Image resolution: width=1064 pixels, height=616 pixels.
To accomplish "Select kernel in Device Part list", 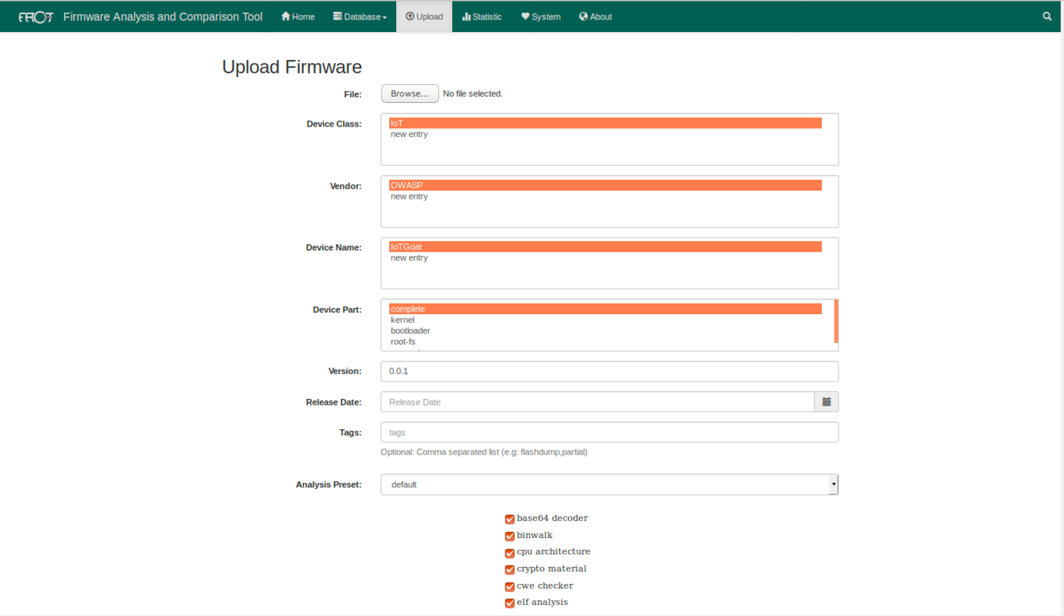I will point(605,320).
